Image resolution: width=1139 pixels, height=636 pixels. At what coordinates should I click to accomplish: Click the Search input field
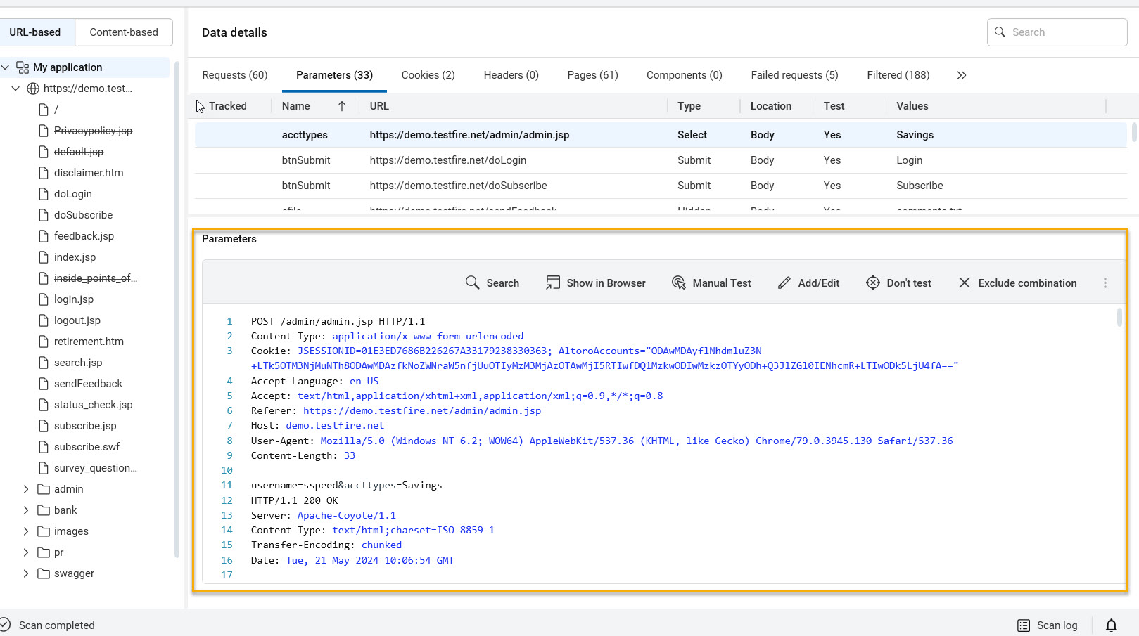tap(1065, 32)
